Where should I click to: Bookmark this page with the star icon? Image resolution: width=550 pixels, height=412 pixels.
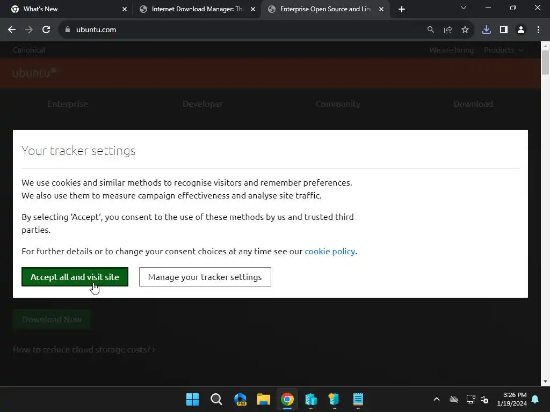[465, 30]
